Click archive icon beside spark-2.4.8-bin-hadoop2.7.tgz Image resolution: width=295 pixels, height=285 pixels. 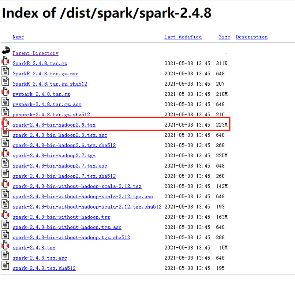tap(6, 153)
